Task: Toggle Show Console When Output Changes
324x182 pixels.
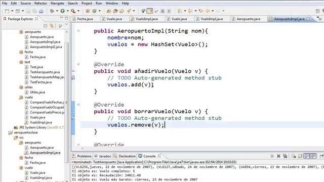Action: (x=307, y=156)
